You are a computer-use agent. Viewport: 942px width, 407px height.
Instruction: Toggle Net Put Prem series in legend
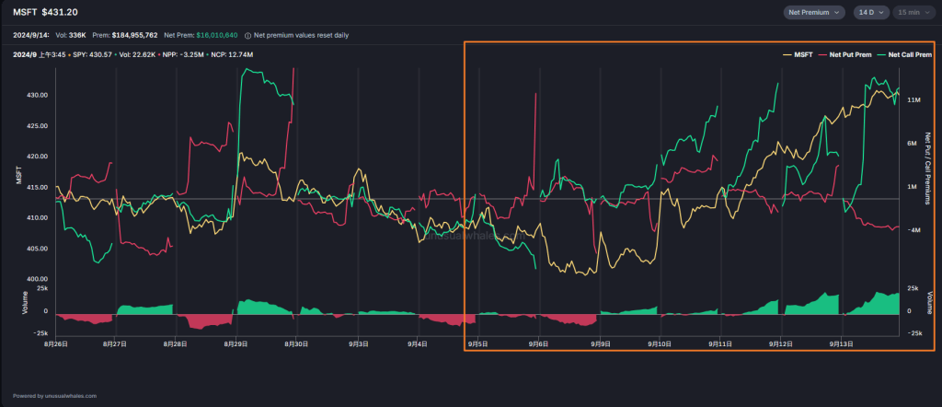[x=850, y=55]
